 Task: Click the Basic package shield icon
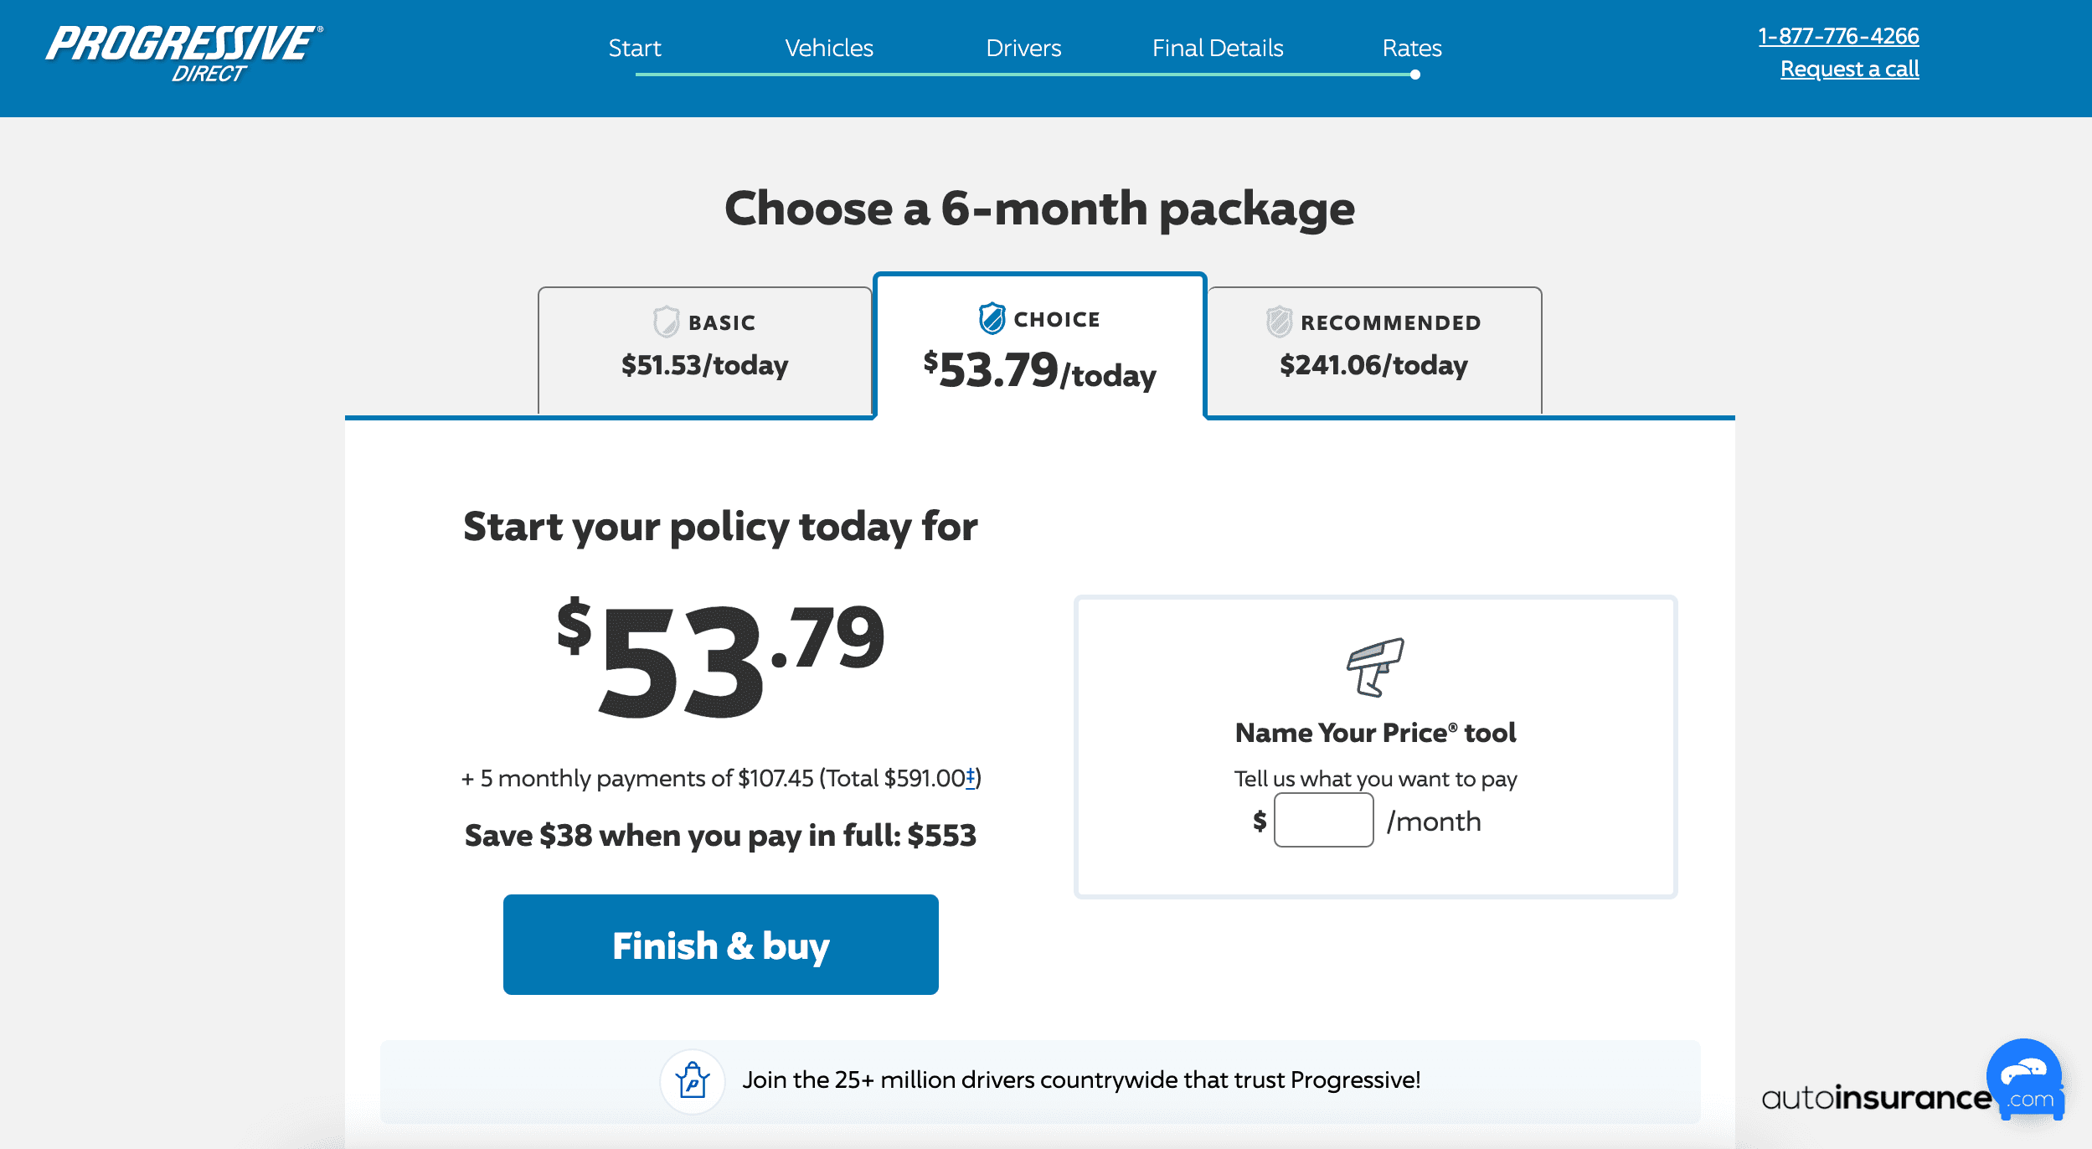coord(666,322)
